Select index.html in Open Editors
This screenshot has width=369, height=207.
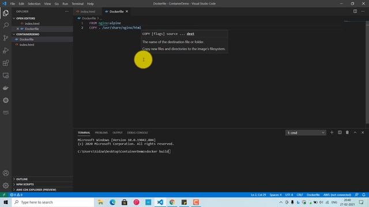[x=42, y=24]
